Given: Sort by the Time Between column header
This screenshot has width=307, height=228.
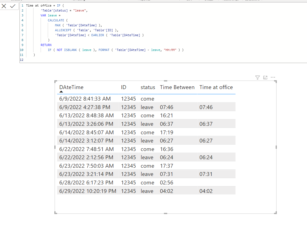Looking at the screenshot, I should [x=177, y=87].
